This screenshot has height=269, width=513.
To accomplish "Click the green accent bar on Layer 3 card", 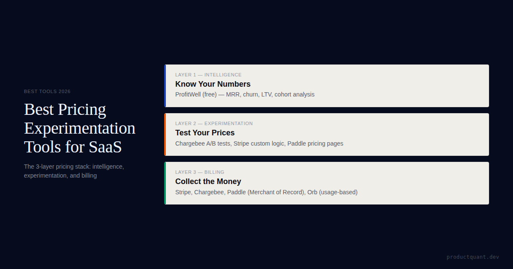I will click(x=165, y=183).
